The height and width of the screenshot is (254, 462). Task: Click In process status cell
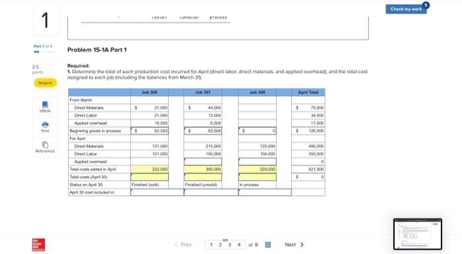[257, 185]
